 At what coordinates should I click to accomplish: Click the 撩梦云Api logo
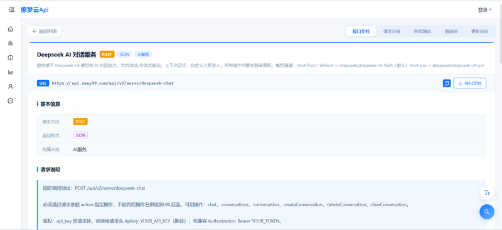coord(35,9)
